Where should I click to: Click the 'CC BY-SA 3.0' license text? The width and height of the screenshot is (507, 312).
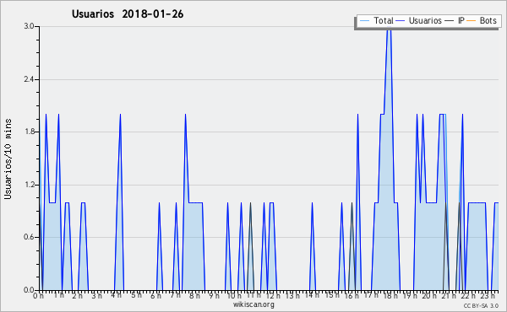(x=481, y=306)
